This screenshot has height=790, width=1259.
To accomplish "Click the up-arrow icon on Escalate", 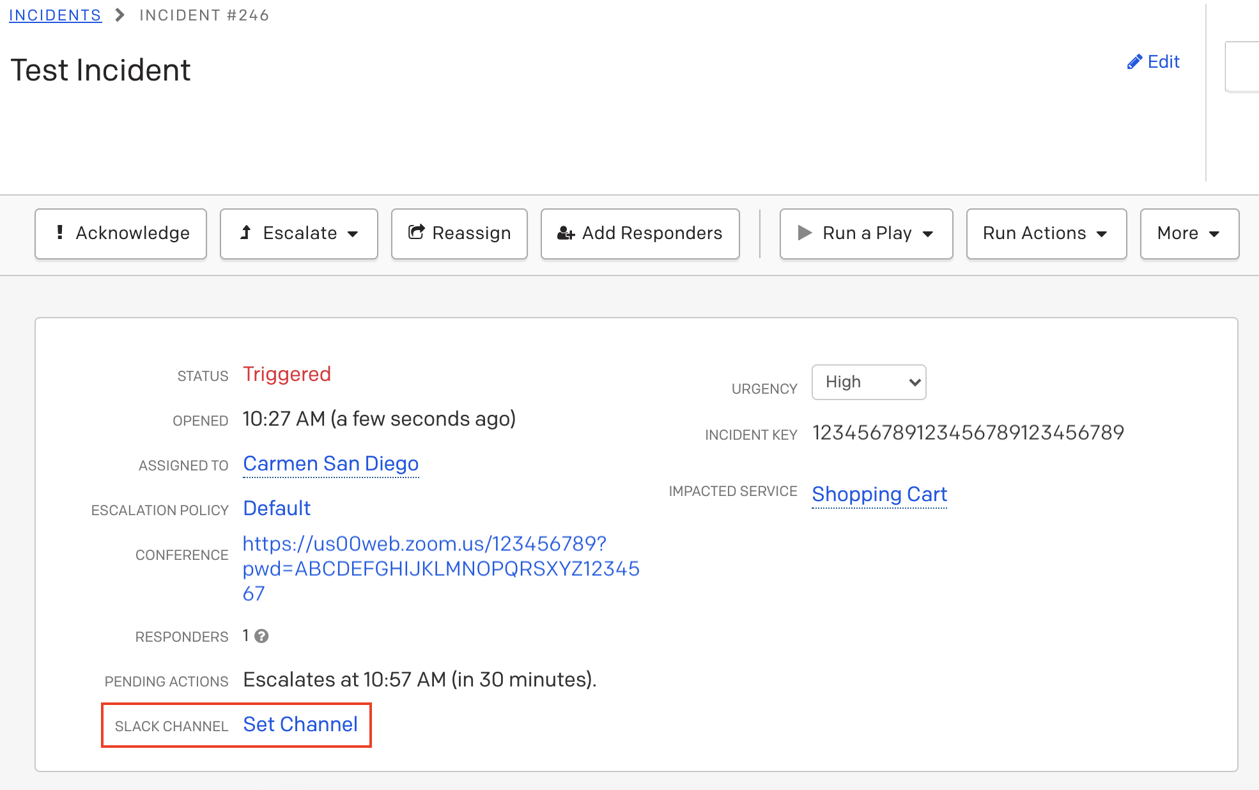I will 245,233.
